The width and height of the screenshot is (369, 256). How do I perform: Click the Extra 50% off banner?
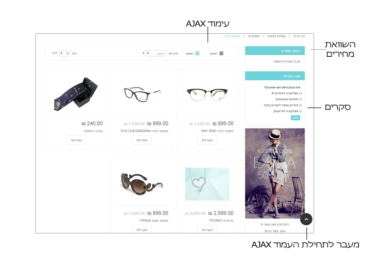[x=275, y=174]
